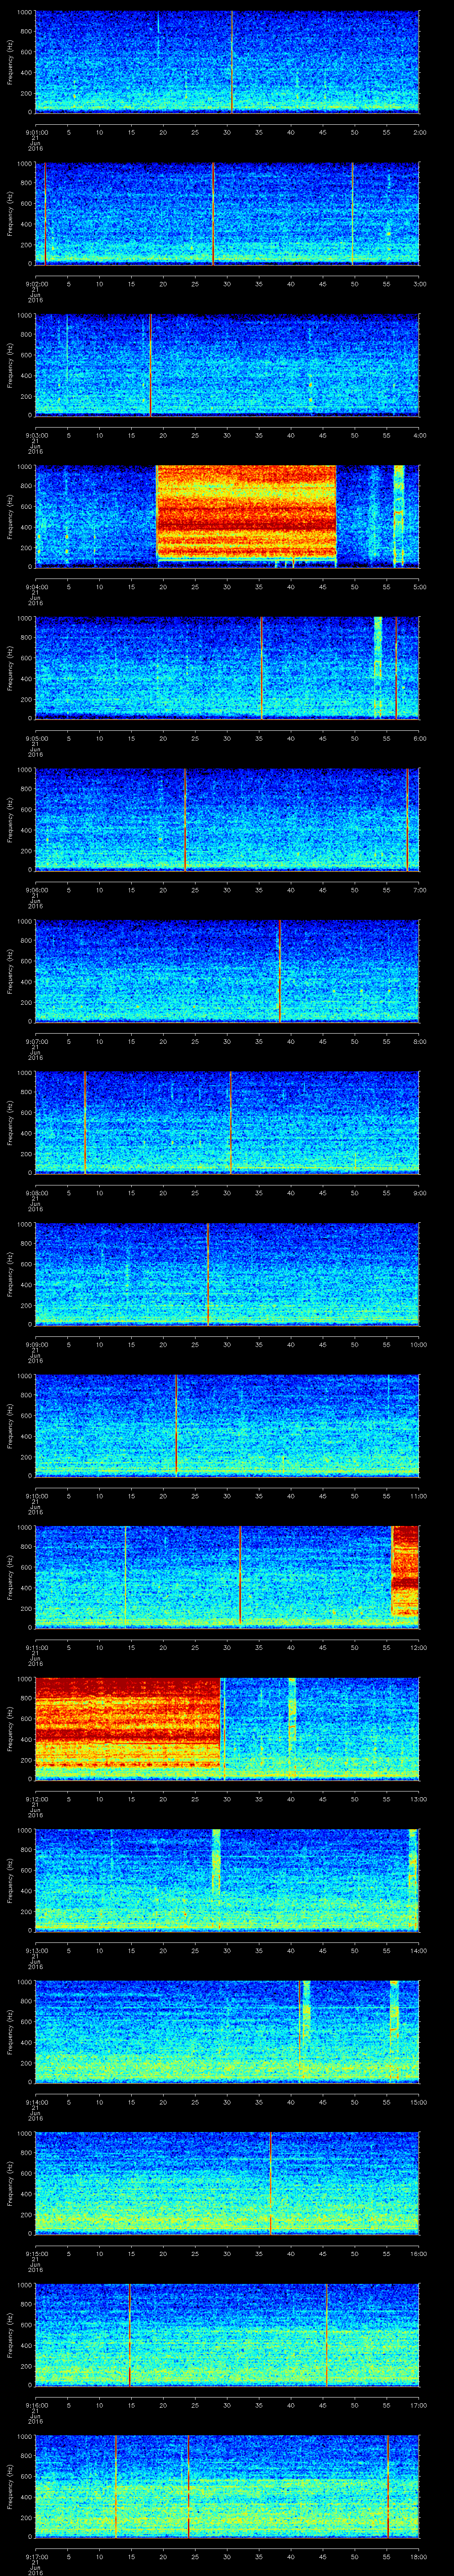
Task: Click the line near 49 s in 9:02 spectrogram
Action: point(351,213)
